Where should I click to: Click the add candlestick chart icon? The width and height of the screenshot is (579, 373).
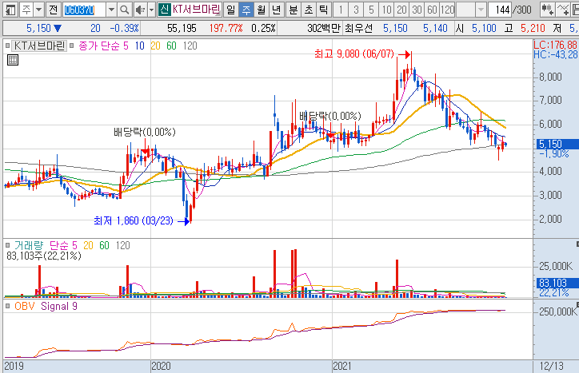click(547, 10)
